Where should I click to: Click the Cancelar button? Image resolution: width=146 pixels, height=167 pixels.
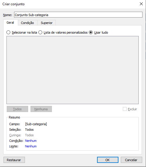(131, 160)
